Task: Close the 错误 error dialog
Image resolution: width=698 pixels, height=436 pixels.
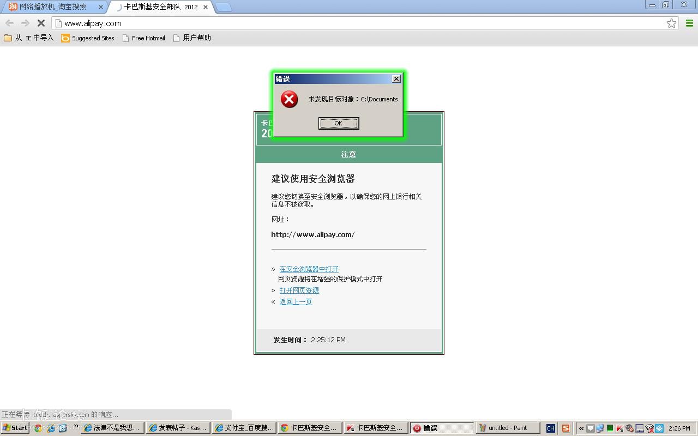Action: click(x=396, y=79)
